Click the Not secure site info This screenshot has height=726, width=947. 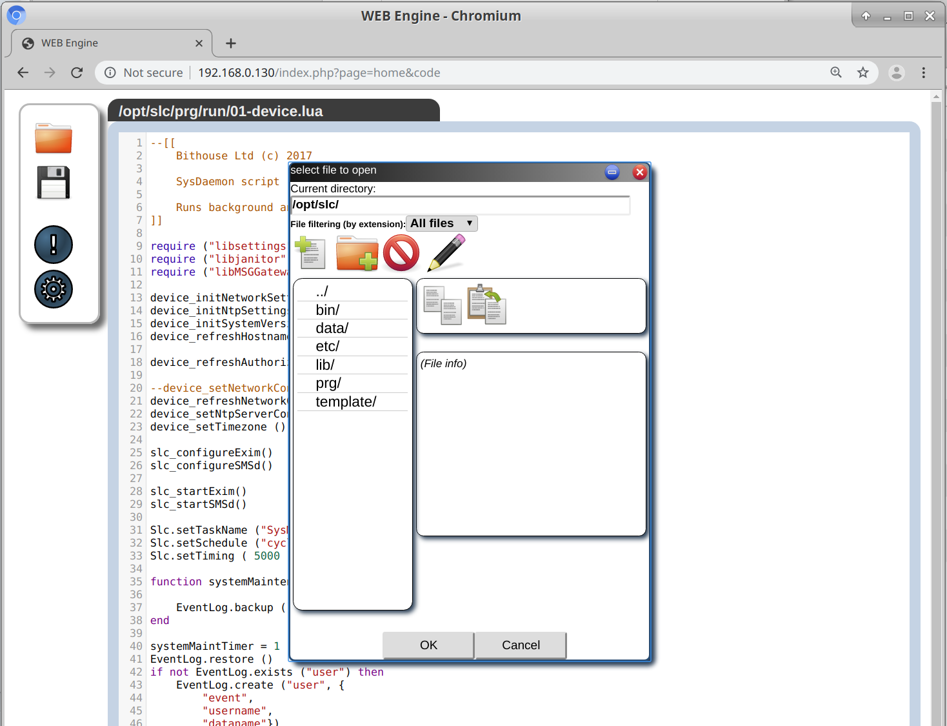pyautogui.click(x=144, y=73)
